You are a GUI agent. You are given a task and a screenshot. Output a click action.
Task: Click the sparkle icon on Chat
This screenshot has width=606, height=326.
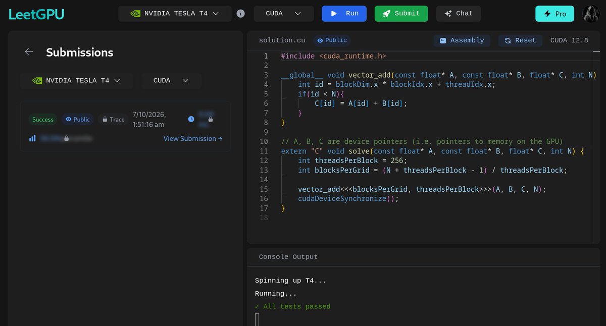coord(447,14)
